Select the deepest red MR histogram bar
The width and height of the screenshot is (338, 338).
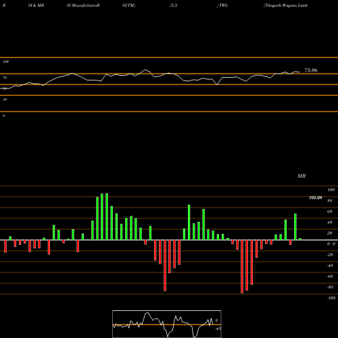242,266
